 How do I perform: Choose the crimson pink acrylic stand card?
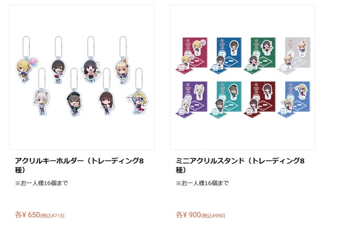coord(192,55)
